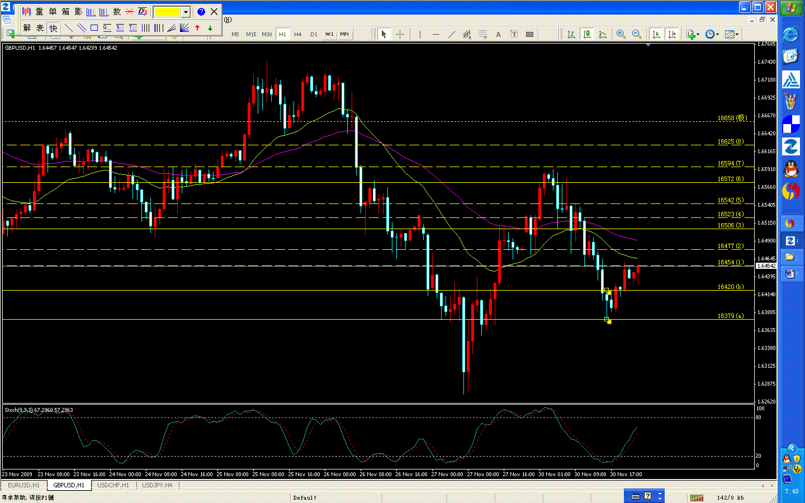Open the input method keyboard icon
Image resolution: width=805 pixels, height=503 pixels.
(636, 496)
